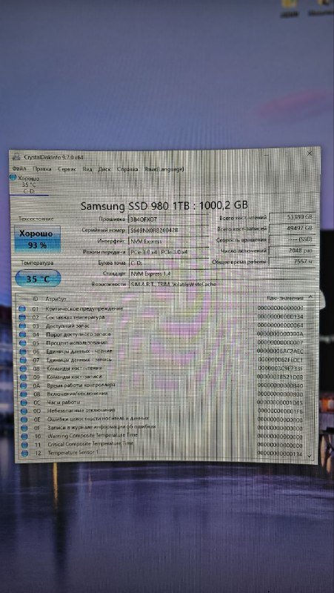
Task: Click the Возможности field S.M.A.R.T., TRIM
Action: coord(223,284)
